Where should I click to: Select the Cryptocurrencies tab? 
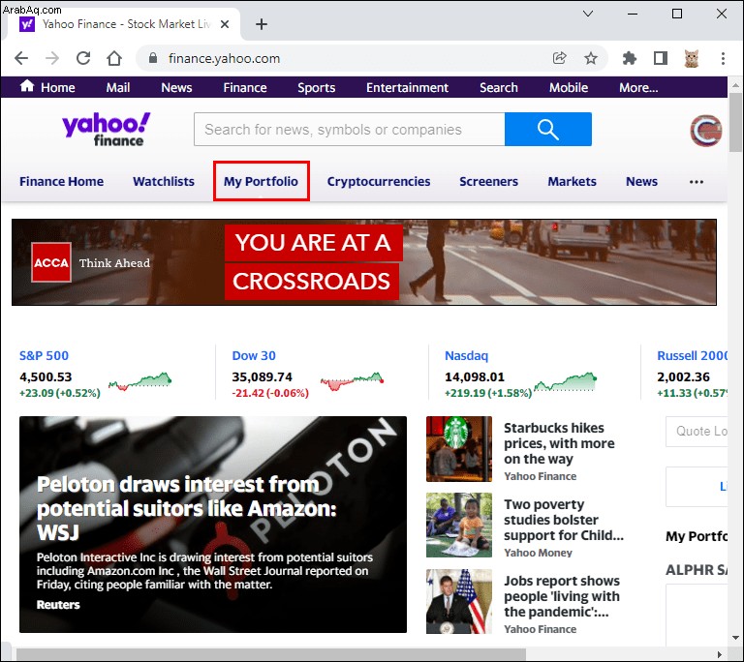point(379,182)
